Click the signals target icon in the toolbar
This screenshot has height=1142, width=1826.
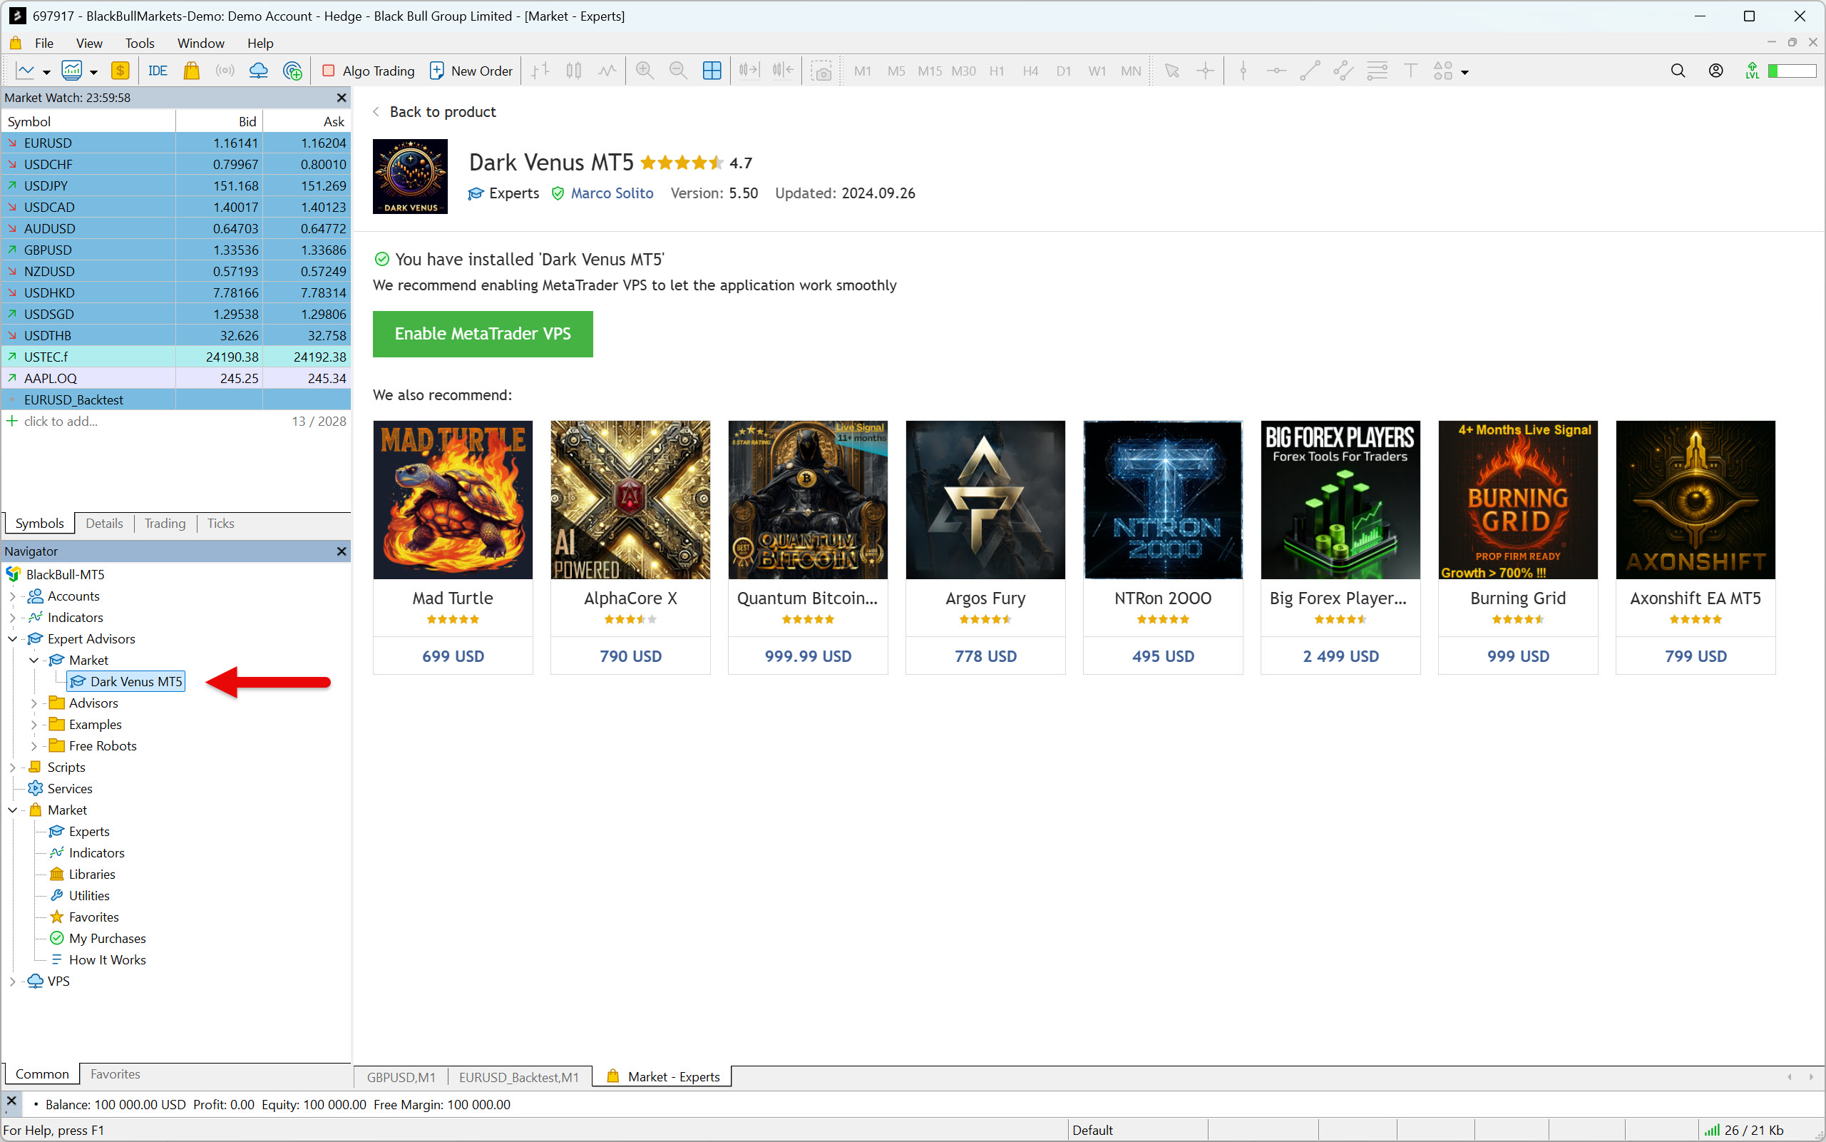pyautogui.click(x=292, y=71)
